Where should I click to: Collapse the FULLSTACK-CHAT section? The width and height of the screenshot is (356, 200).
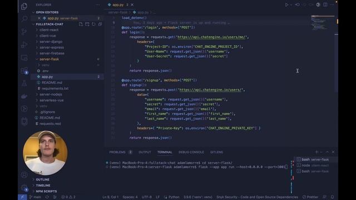point(50,24)
